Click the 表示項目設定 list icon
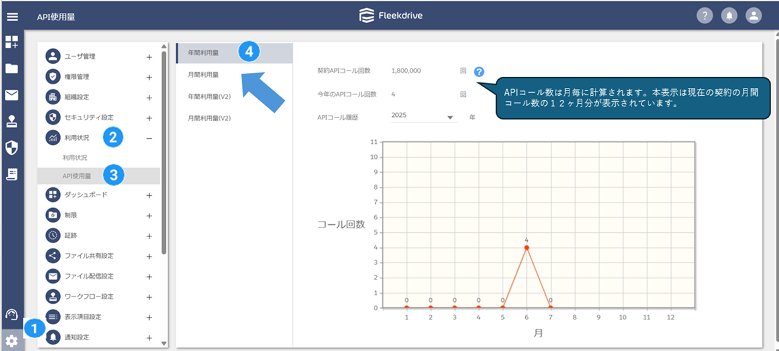This screenshot has width=779, height=351. click(53, 316)
